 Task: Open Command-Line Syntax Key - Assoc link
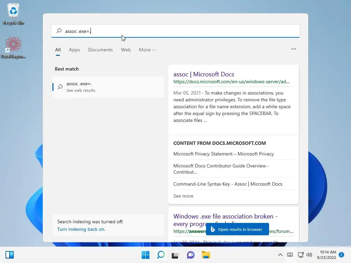click(228, 184)
